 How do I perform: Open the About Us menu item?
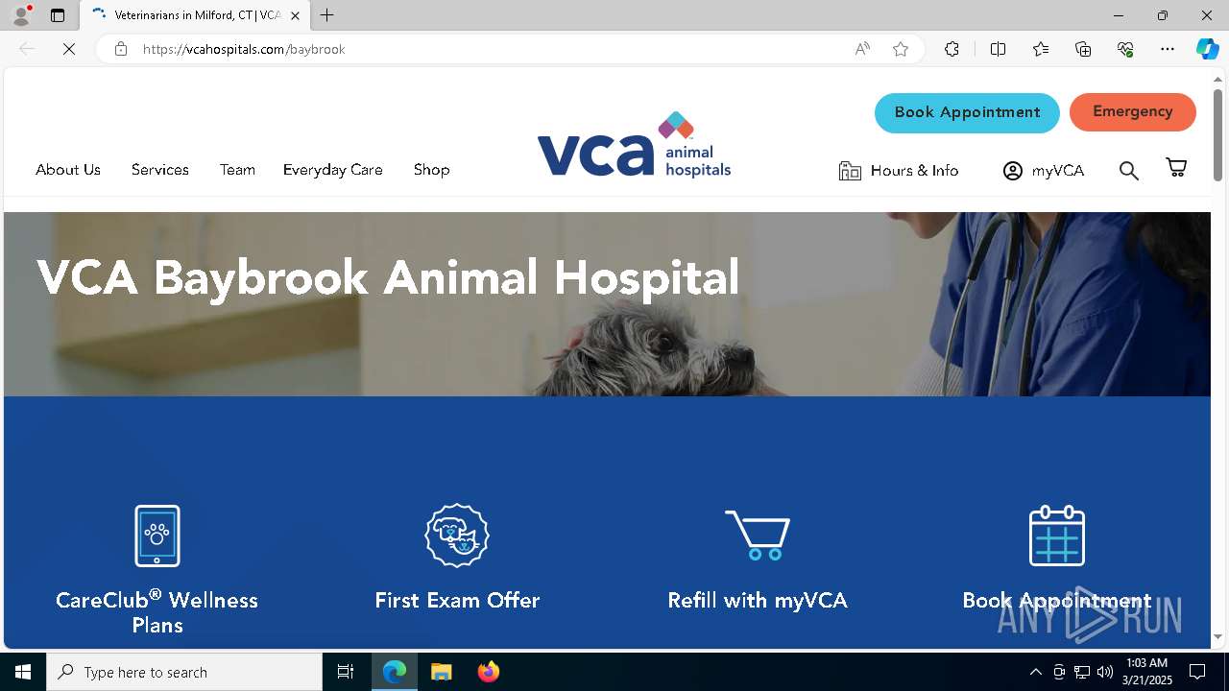68,170
